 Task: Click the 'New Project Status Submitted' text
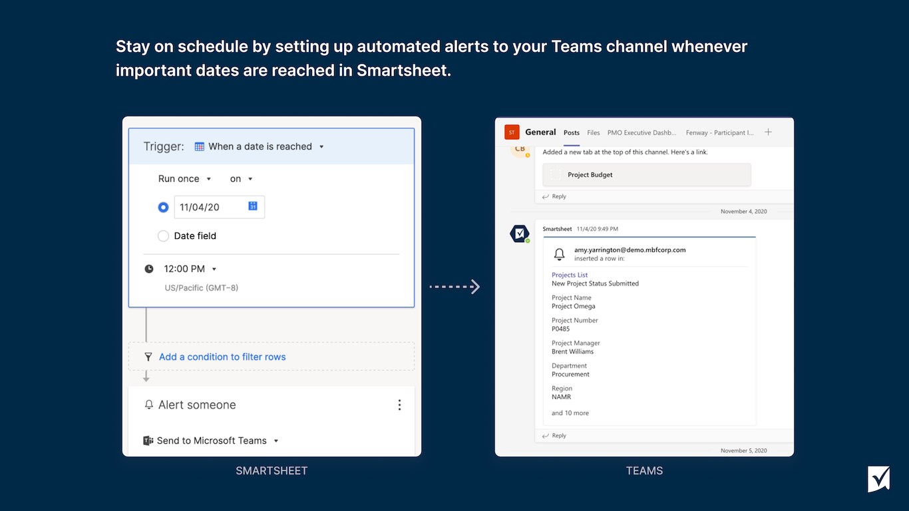pyautogui.click(x=596, y=283)
